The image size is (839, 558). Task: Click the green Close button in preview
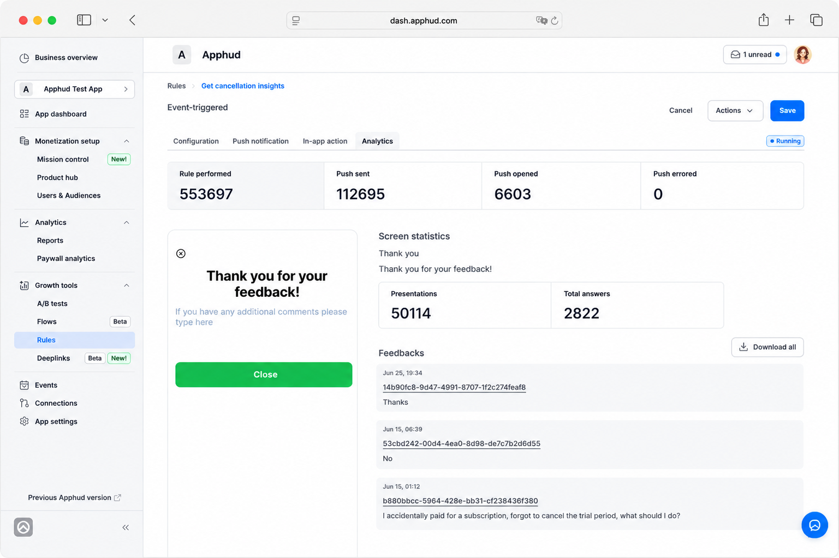[264, 375]
